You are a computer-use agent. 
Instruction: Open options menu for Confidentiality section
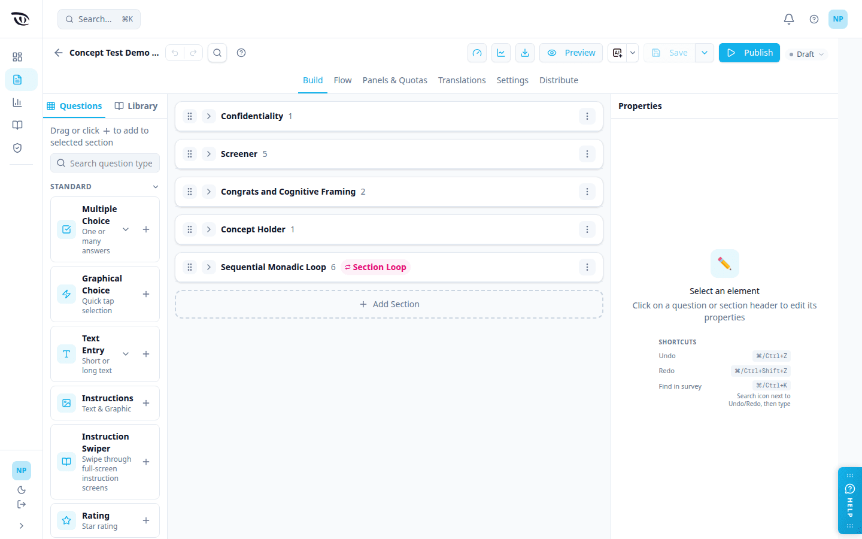[x=587, y=116]
